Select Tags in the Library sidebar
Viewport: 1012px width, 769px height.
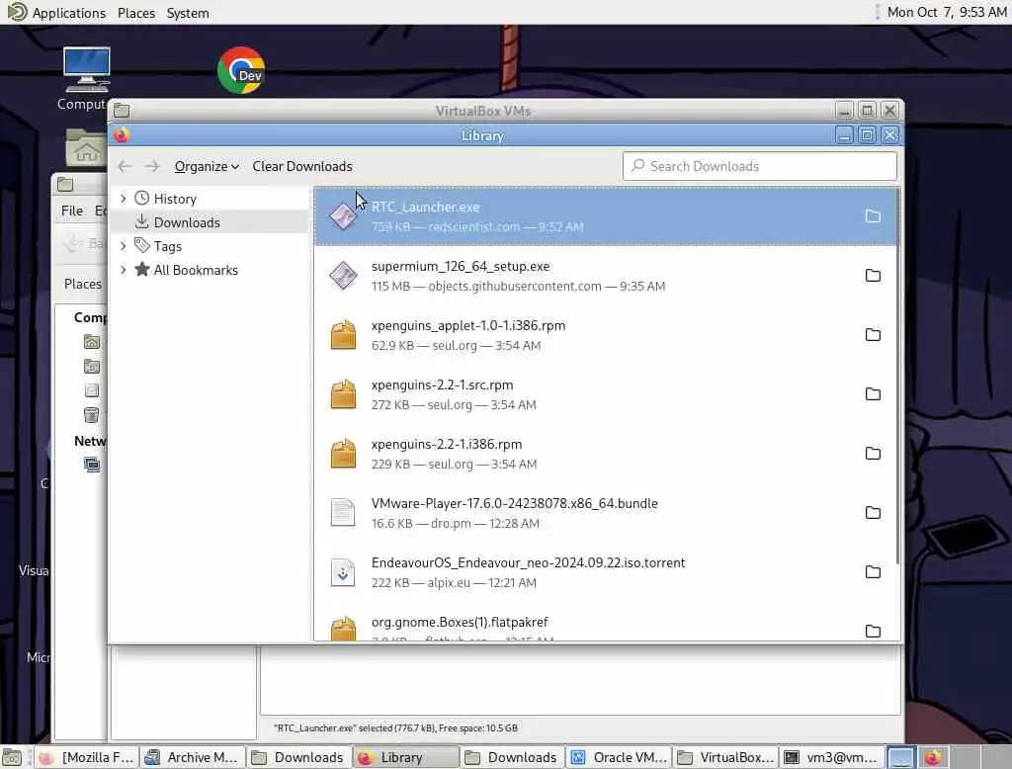tap(167, 247)
